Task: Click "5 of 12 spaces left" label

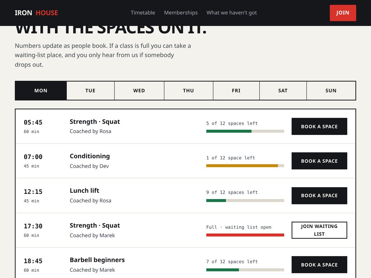Action: 232,123
